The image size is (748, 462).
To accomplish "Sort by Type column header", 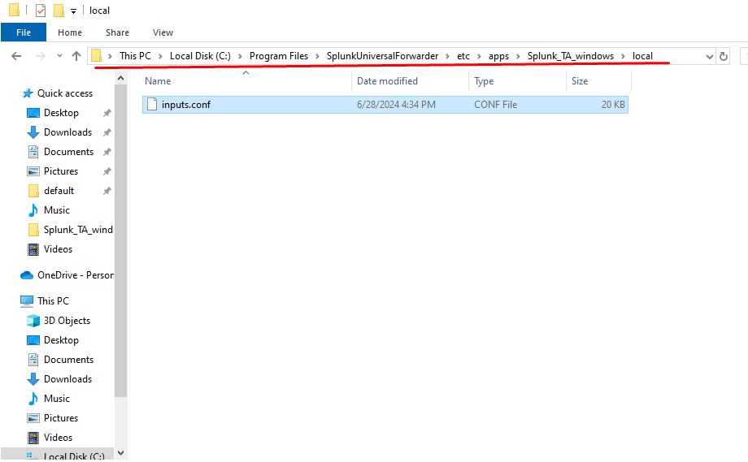I will tap(484, 81).
